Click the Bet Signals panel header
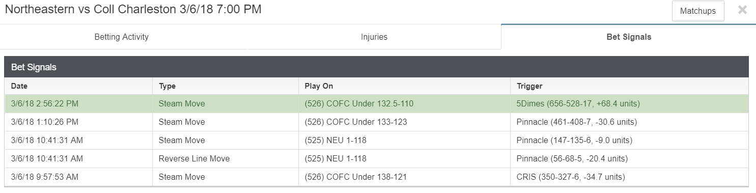This screenshot has height=193, width=756. pyautogui.click(x=377, y=67)
